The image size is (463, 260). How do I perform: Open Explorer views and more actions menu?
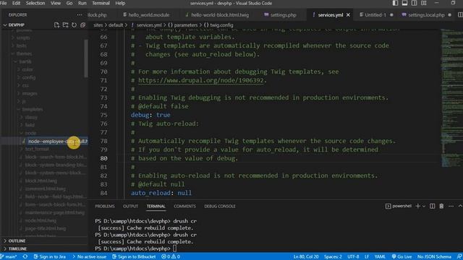pos(80,14)
